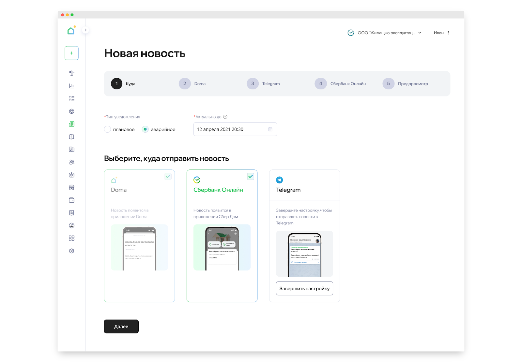
Task: Click the green plus create button
Action: pos(71,53)
